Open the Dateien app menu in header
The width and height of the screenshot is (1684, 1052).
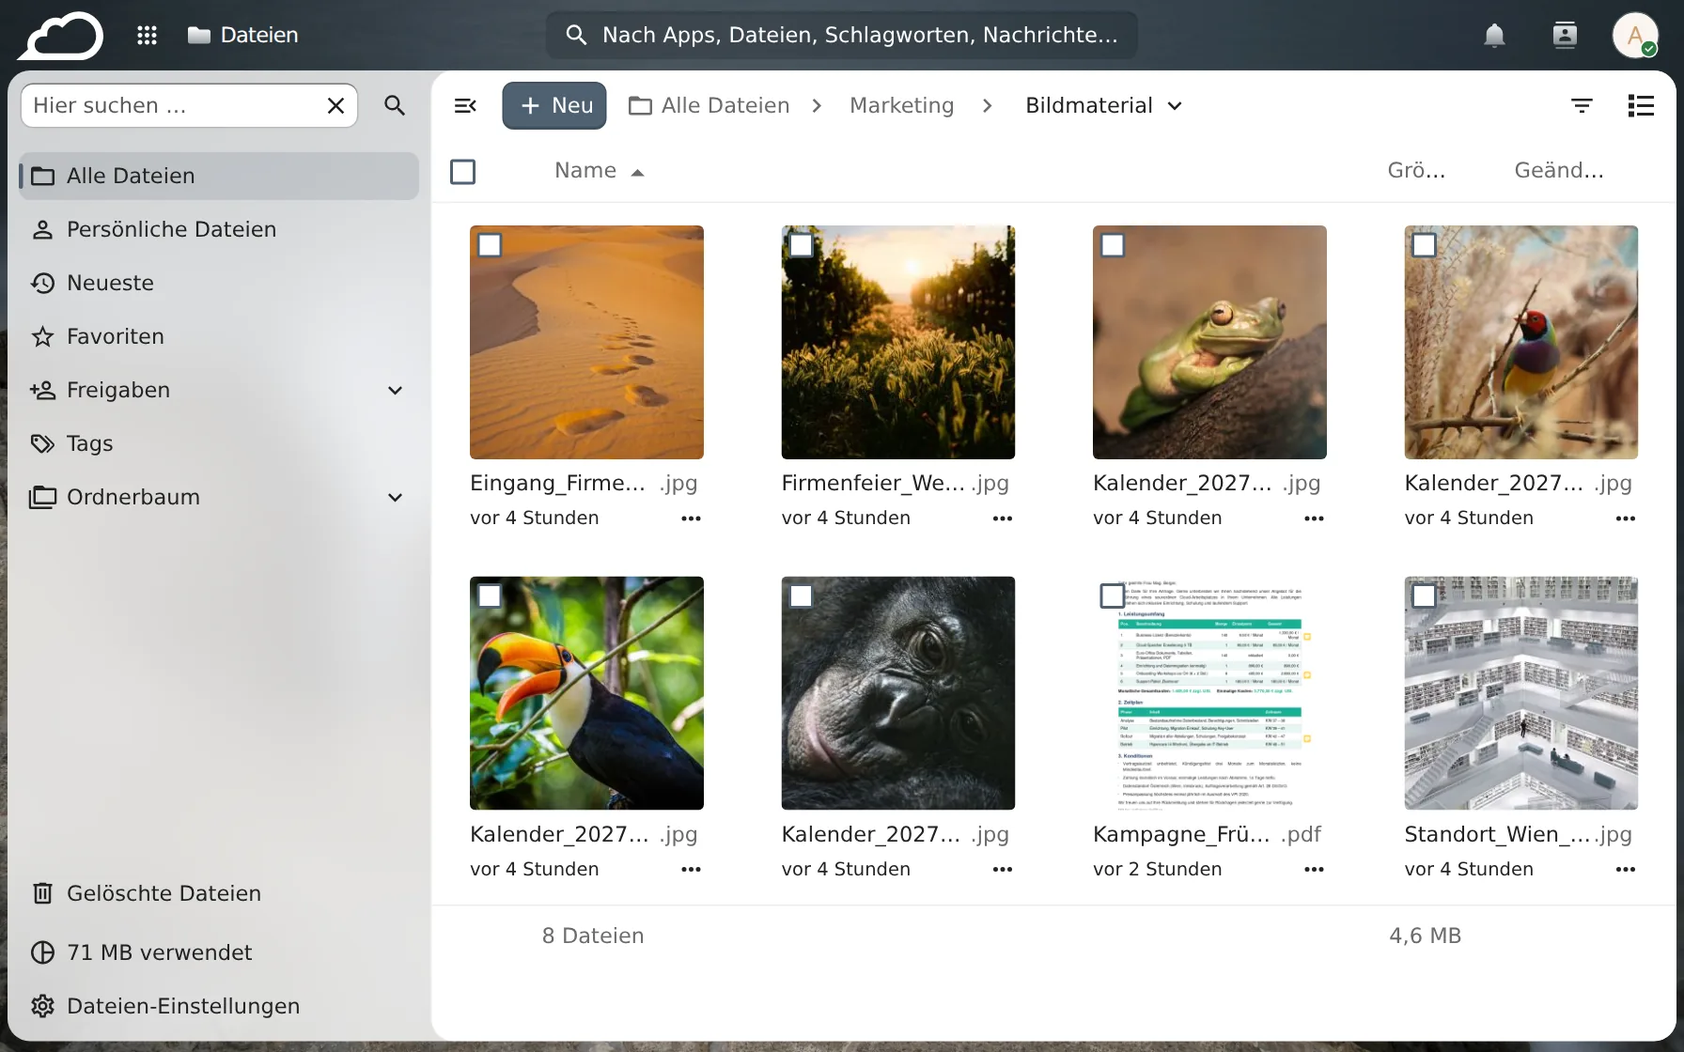(243, 36)
